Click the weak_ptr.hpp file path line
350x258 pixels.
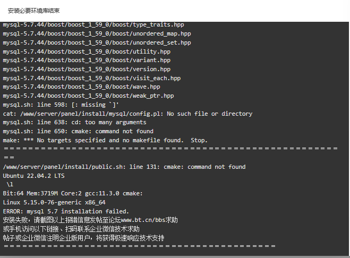pyautogui.click(x=88, y=96)
